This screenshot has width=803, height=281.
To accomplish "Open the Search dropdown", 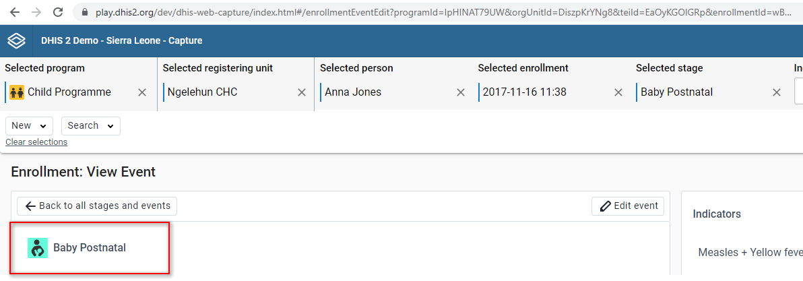I will pos(91,126).
